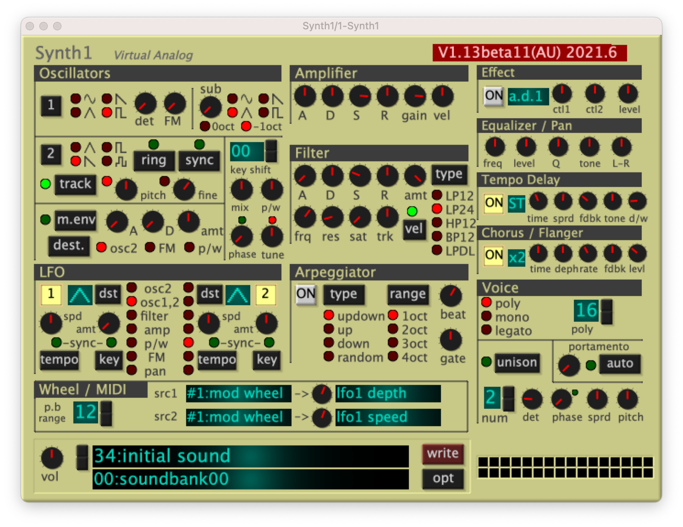Open the x2 chorus mode selector
Viewport: 683px width, 527px height.
(x=517, y=257)
